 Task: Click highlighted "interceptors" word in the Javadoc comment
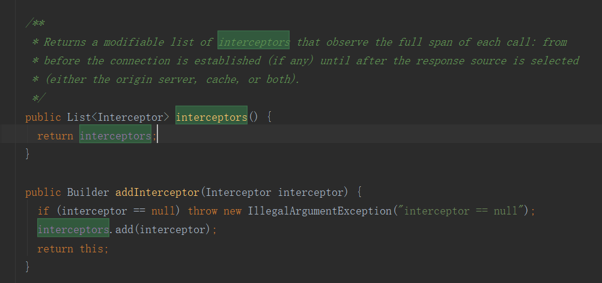pyautogui.click(x=254, y=42)
